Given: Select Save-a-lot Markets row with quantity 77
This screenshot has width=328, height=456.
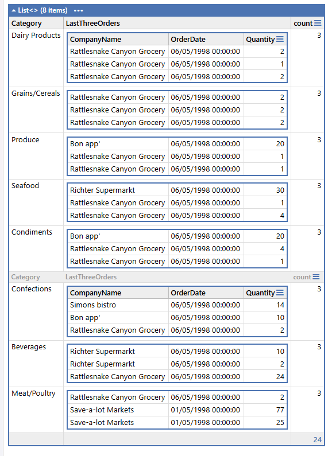Looking at the screenshot, I should pos(177,410).
